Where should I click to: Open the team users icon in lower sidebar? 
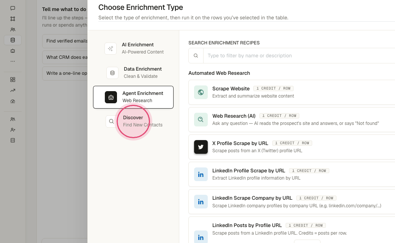(x=13, y=119)
